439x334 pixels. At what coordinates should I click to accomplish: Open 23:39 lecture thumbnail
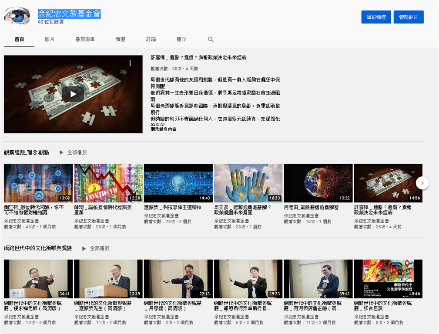pyautogui.click(x=108, y=279)
